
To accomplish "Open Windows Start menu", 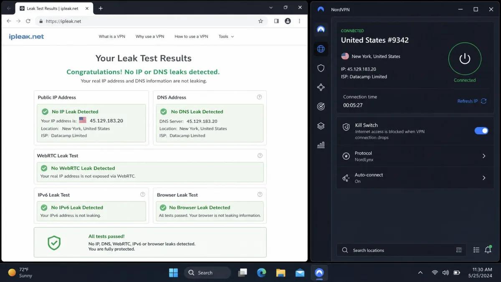I will point(173,273).
